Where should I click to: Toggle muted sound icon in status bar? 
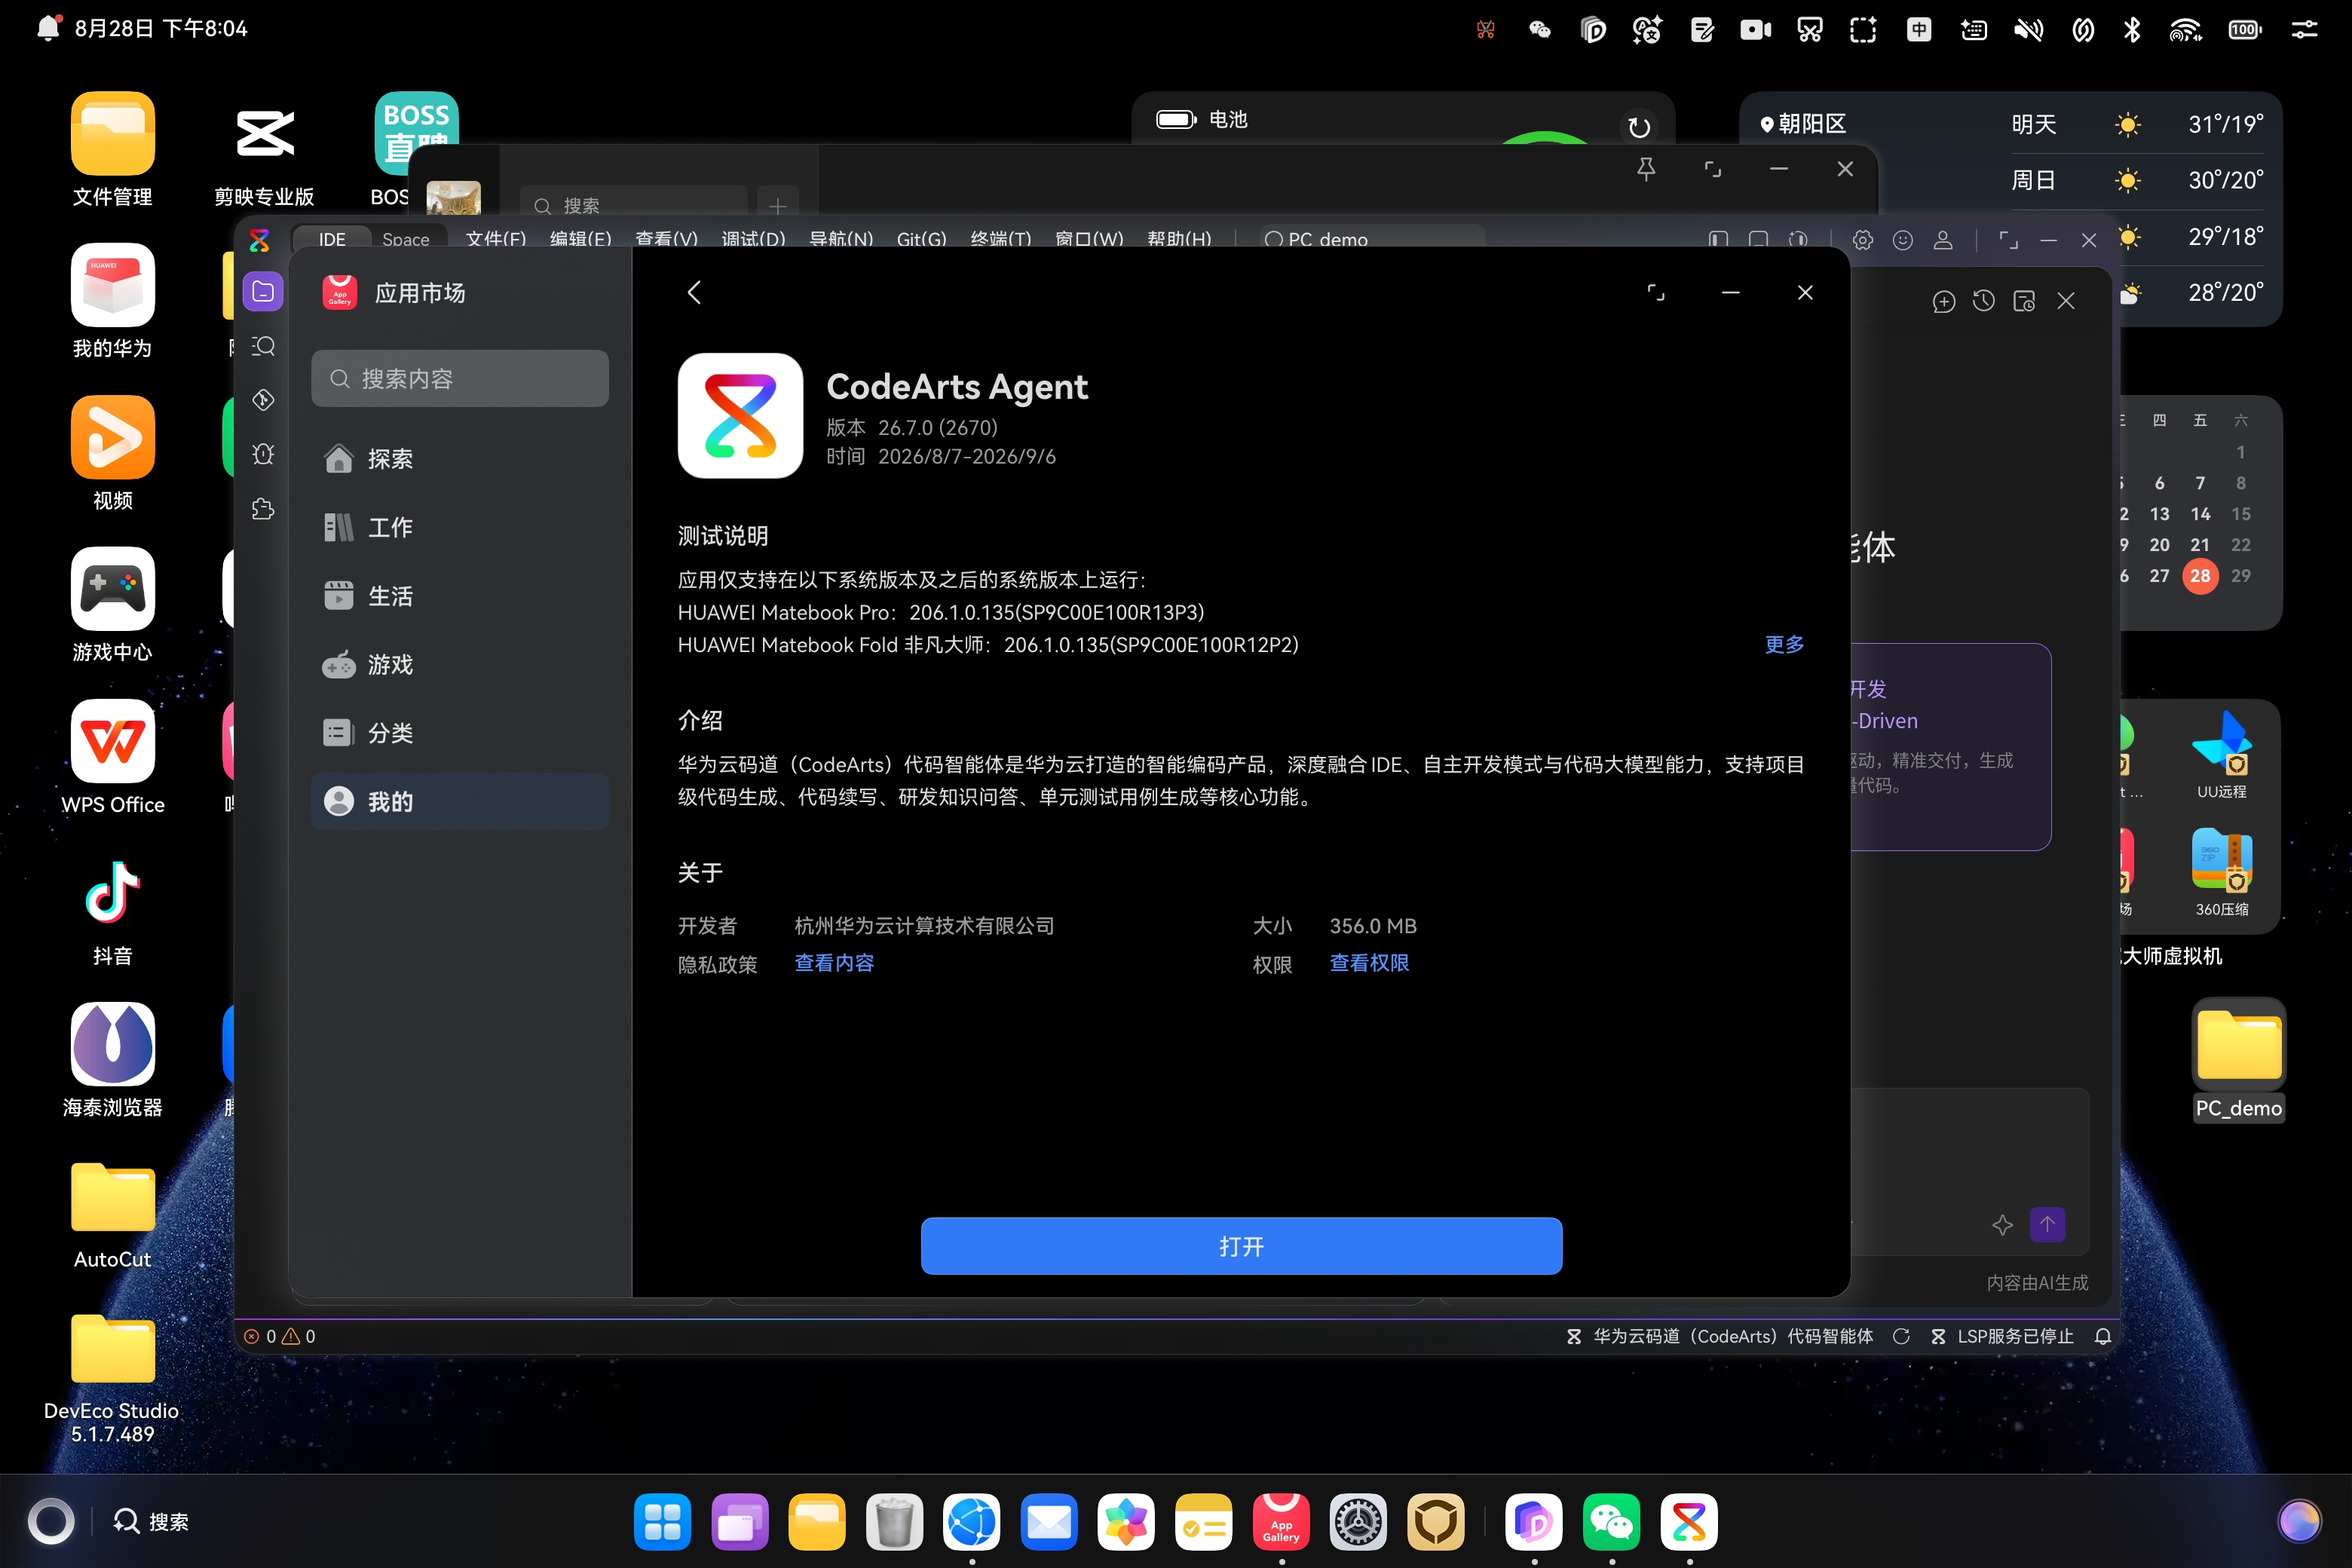click(2029, 30)
